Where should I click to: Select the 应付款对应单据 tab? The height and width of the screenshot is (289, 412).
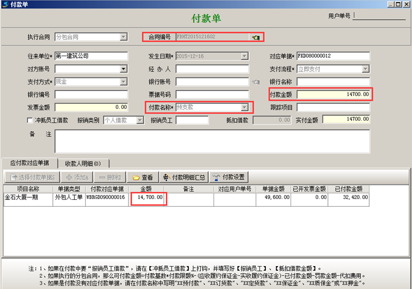[x=30, y=163]
